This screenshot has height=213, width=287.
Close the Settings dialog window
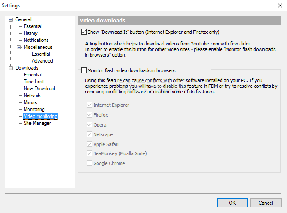[x=280, y=6]
